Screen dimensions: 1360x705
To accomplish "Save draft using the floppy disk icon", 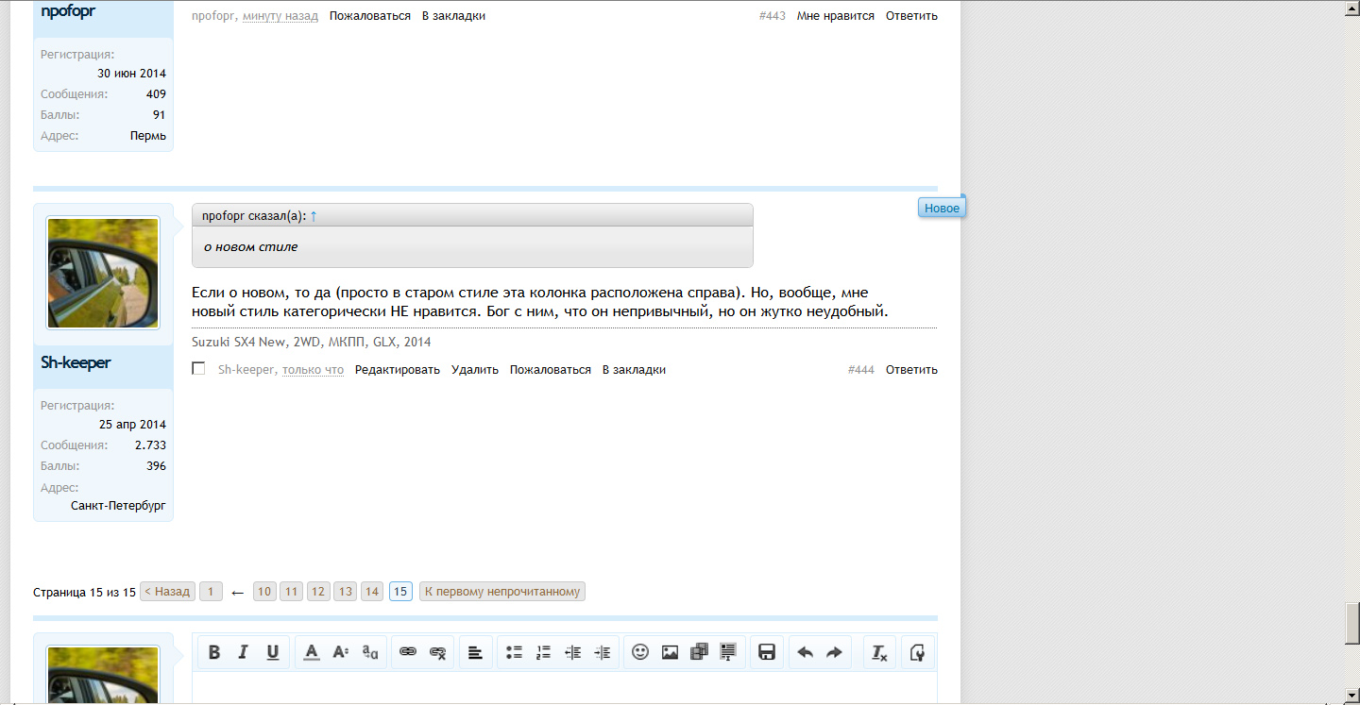I will 767,652.
